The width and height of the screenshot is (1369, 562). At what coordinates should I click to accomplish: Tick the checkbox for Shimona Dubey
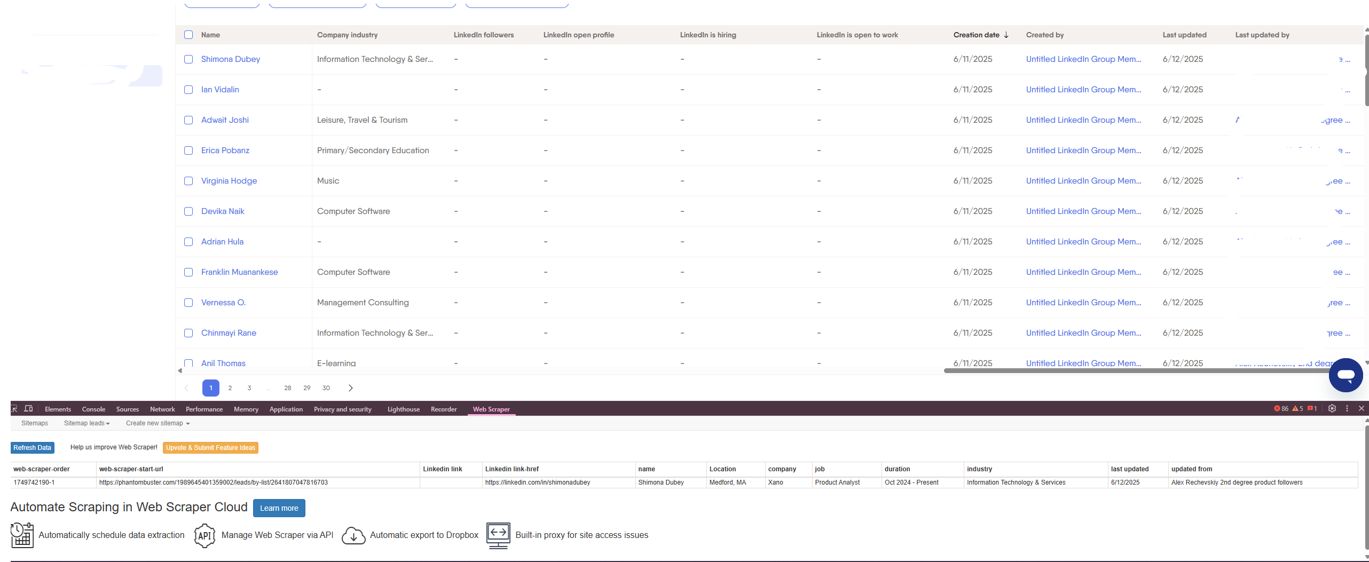tap(188, 59)
